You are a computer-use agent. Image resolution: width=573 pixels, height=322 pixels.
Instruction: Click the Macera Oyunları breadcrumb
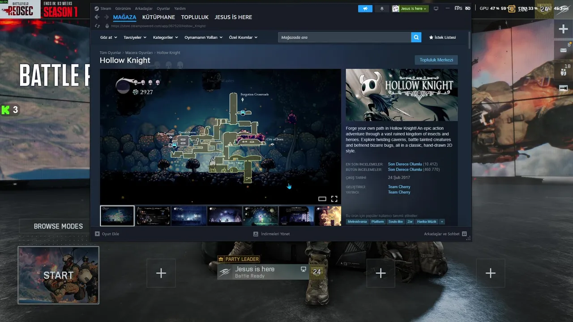click(139, 53)
